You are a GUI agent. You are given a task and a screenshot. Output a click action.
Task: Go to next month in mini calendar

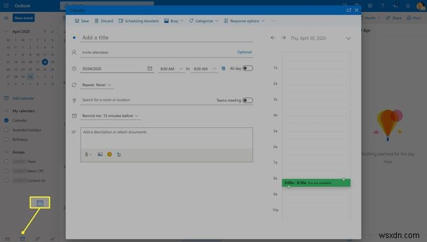click(x=53, y=32)
